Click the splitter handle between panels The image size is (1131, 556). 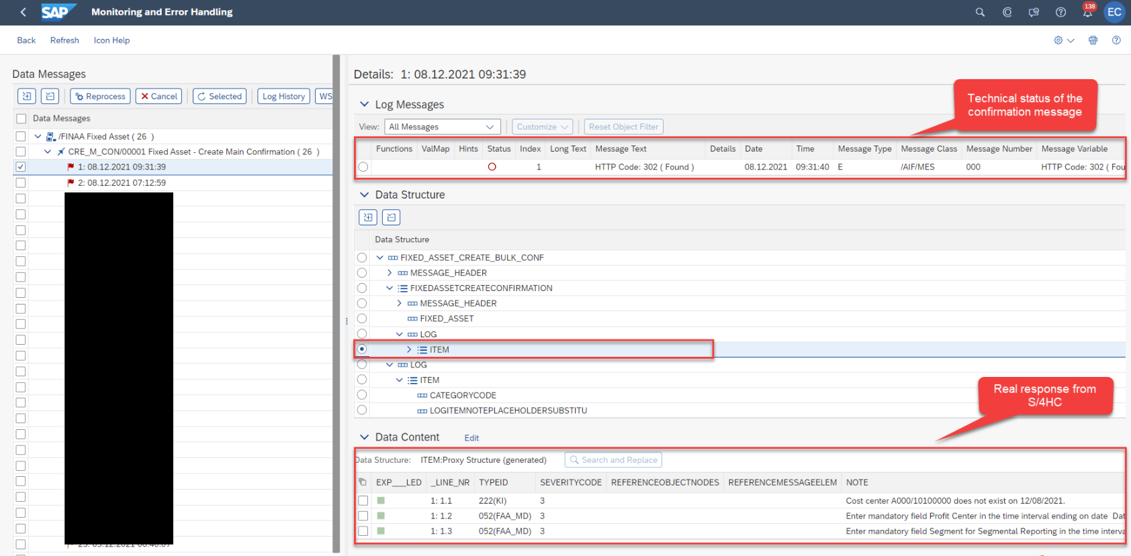tap(347, 321)
